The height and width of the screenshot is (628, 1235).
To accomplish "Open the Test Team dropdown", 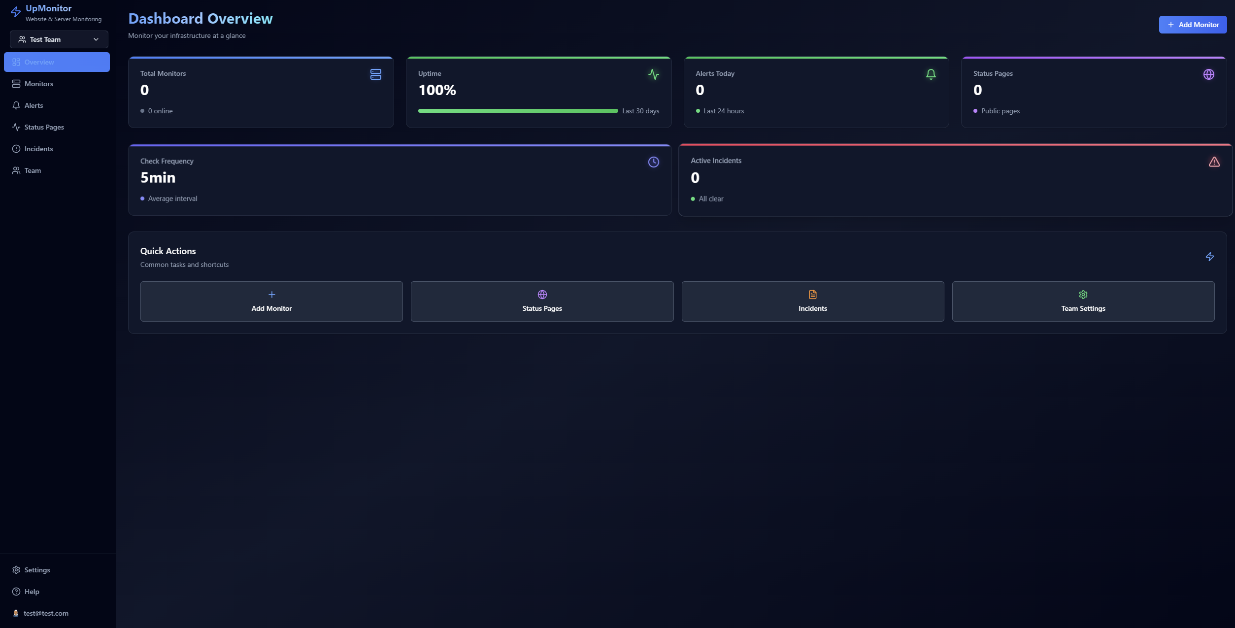I will [x=59, y=39].
